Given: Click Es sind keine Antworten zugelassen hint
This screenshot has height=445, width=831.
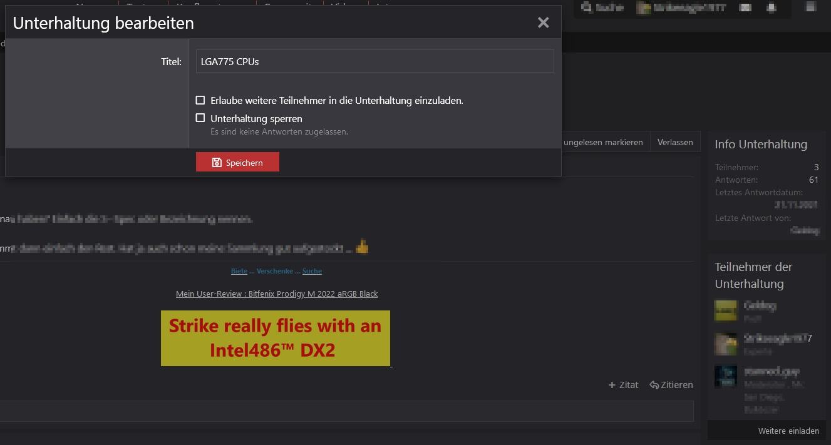Looking at the screenshot, I should 279,131.
